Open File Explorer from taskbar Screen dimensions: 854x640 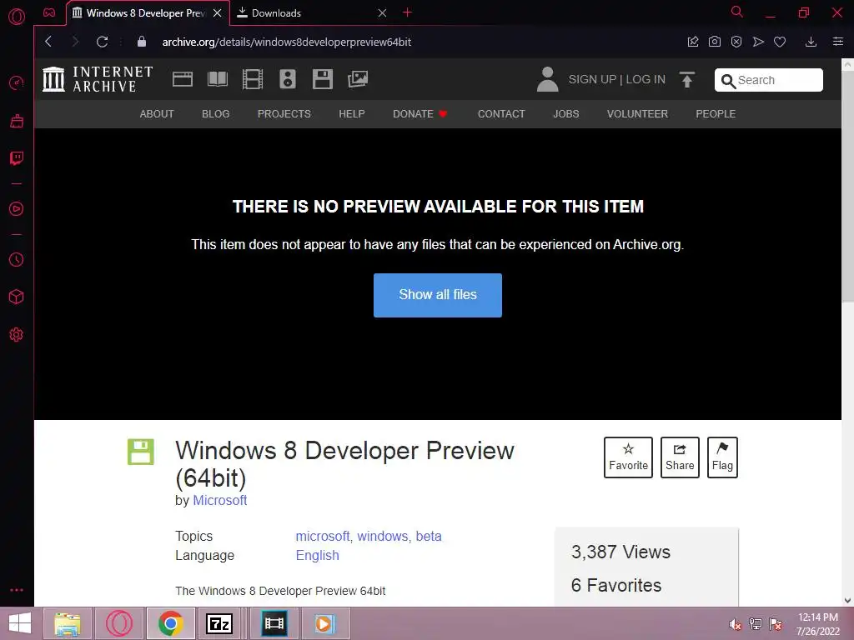pyautogui.click(x=68, y=623)
